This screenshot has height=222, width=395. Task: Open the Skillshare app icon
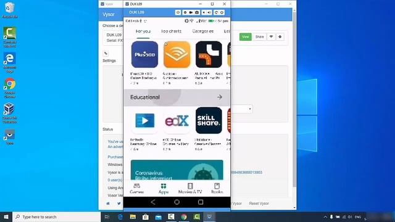[209, 121]
